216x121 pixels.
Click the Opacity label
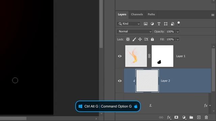pyautogui.click(x=159, y=32)
